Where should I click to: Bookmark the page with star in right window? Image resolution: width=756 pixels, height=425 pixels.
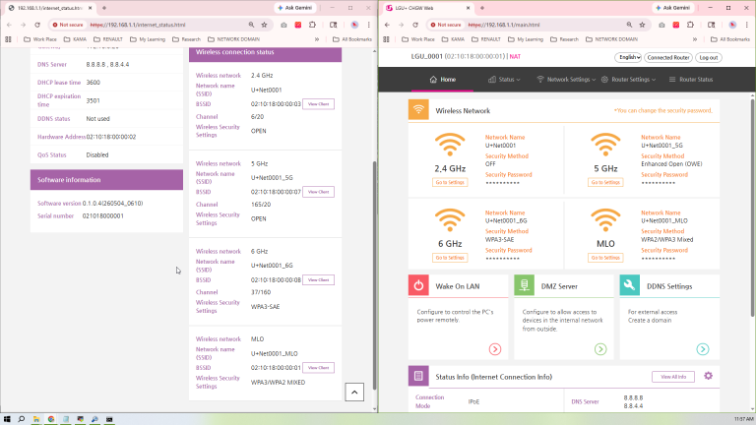tap(642, 25)
